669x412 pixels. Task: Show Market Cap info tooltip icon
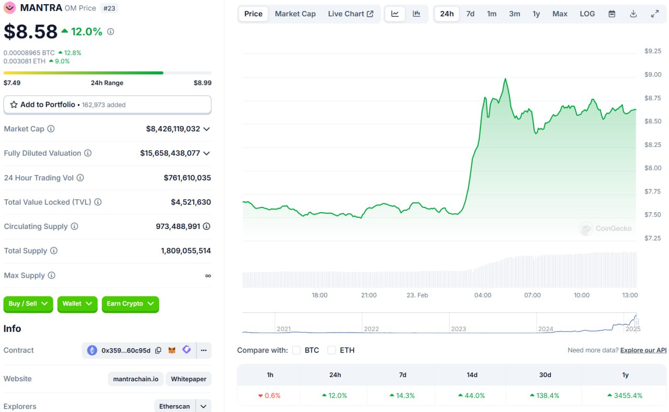pos(51,129)
